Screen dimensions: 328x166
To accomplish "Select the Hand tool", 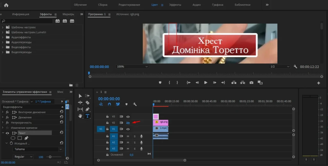I will point(80,116).
